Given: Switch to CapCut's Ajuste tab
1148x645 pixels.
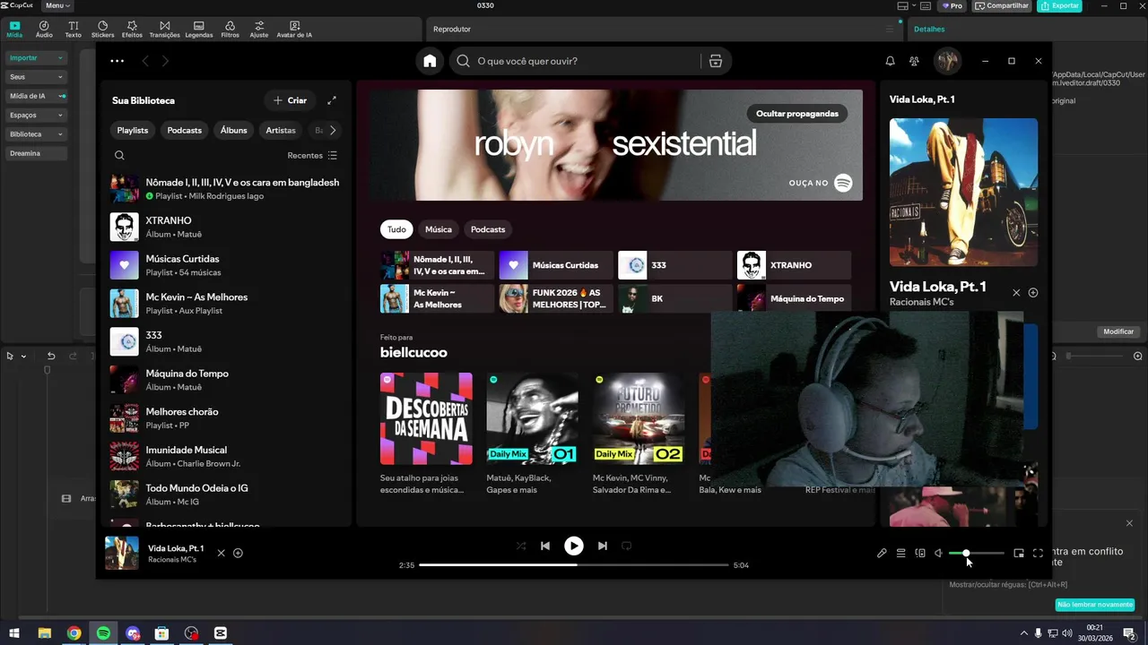Looking at the screenshot, I should [259, 30].
